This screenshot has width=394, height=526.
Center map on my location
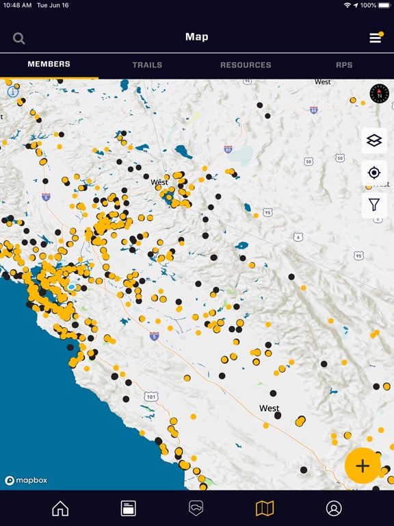pyautogui.click(x=374, y=173)
